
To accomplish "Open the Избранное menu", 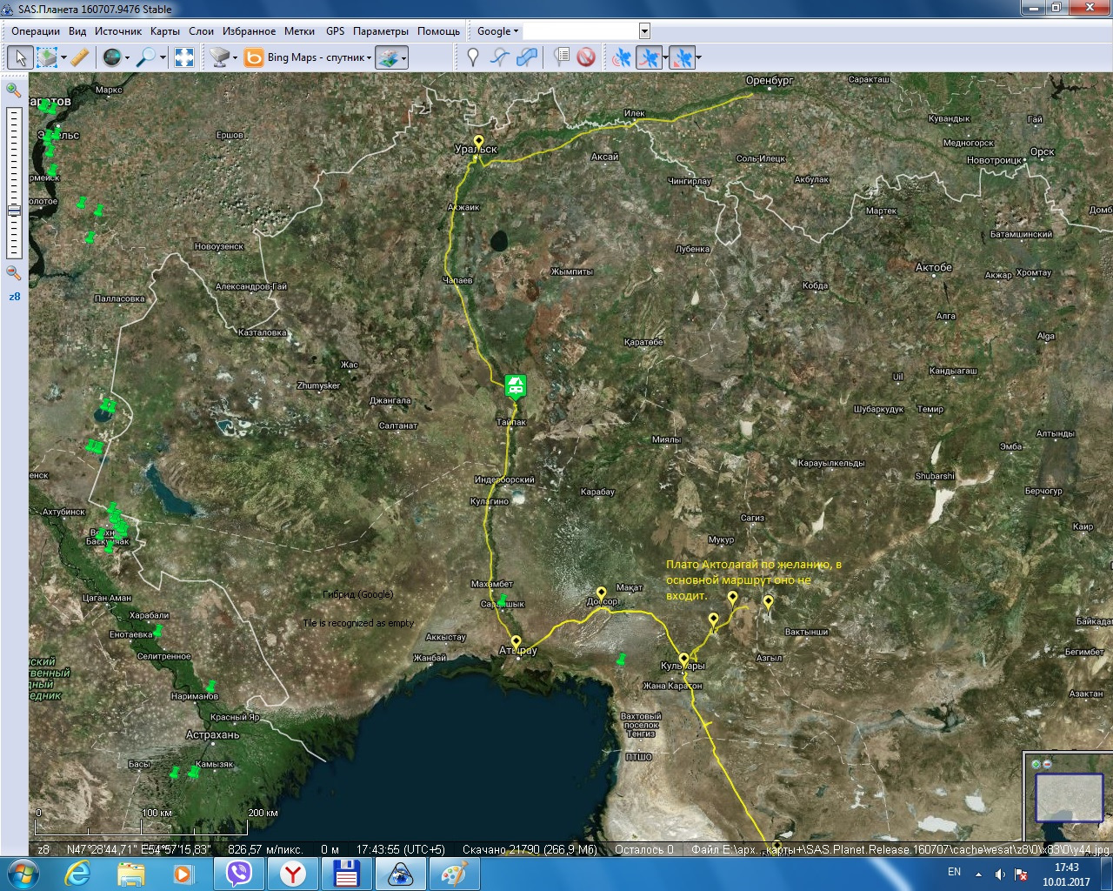I will (x=250, y=31).
